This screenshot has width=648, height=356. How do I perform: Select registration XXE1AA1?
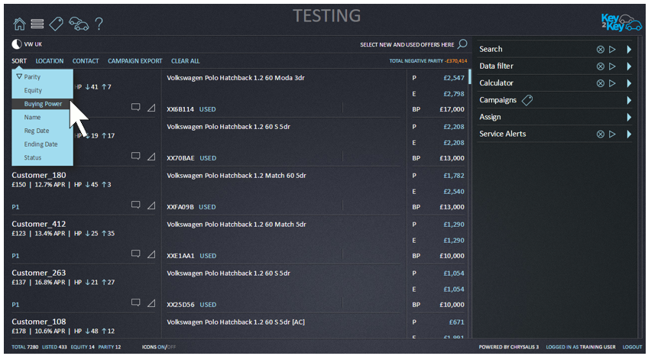click(x=180, y=256)
